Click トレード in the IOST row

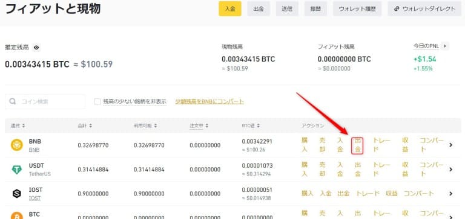[368, 194]
